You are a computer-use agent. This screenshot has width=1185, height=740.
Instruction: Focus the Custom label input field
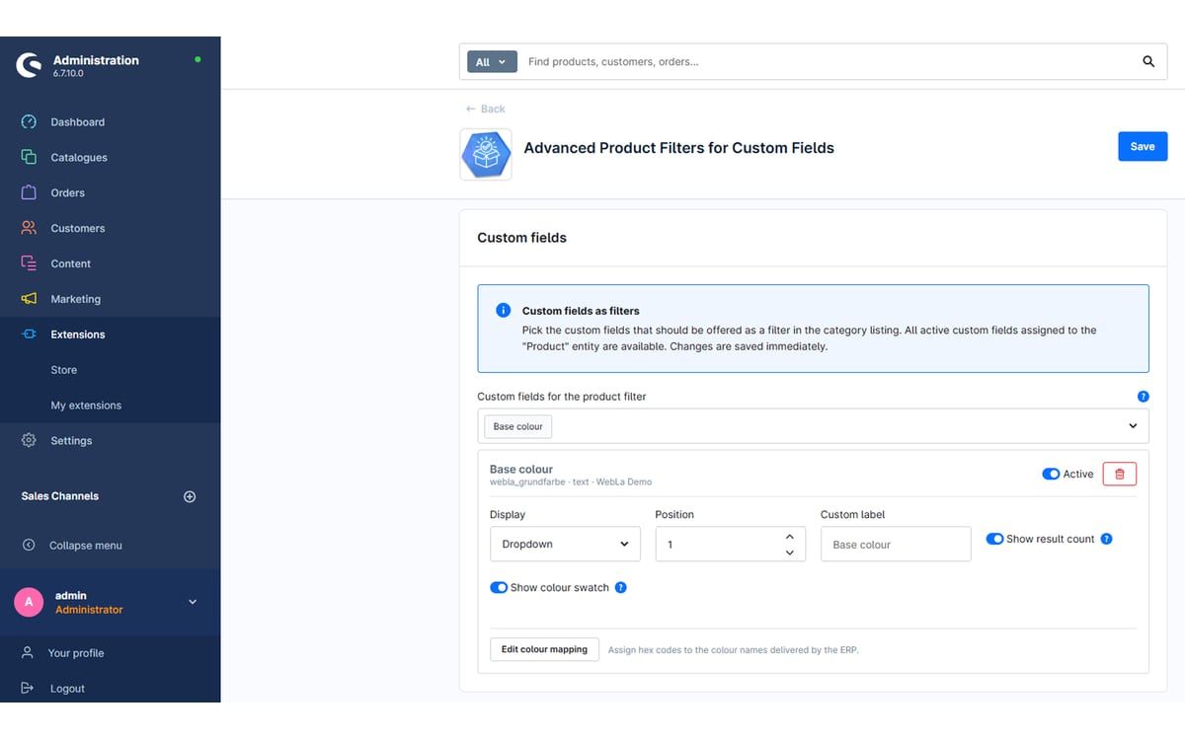point(896,544)
